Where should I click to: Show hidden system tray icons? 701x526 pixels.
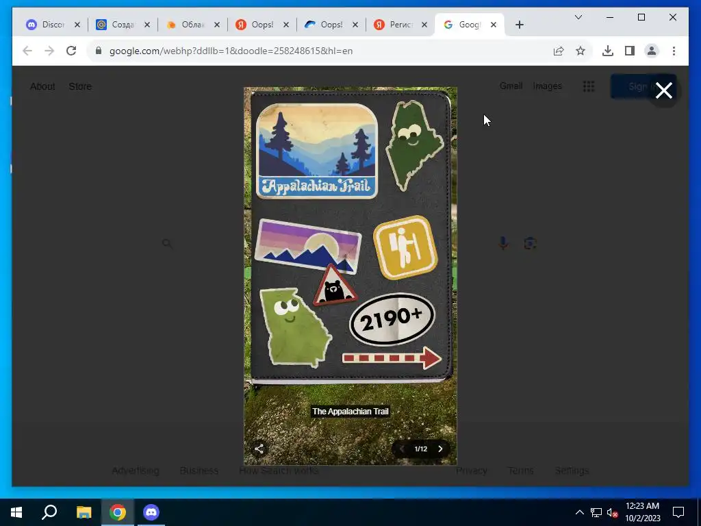pos(579,512)
